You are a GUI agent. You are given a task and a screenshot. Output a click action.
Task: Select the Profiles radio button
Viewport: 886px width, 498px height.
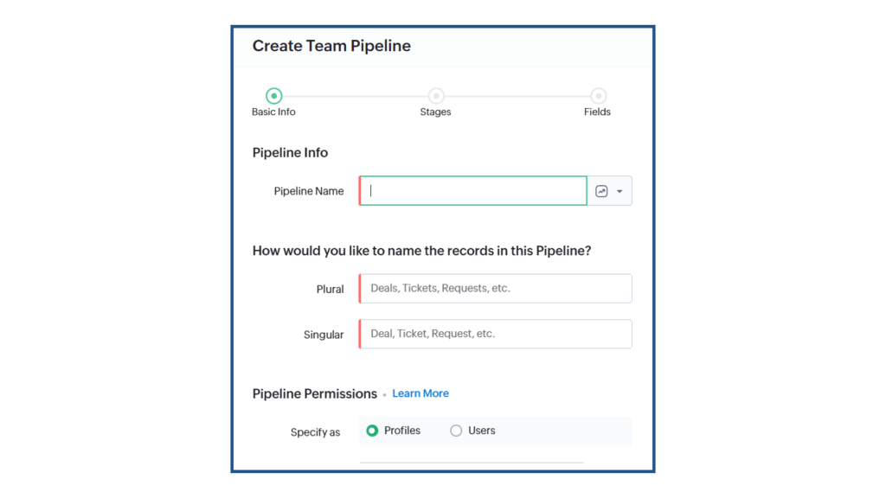pyautogui.click(x=372, y=431)
